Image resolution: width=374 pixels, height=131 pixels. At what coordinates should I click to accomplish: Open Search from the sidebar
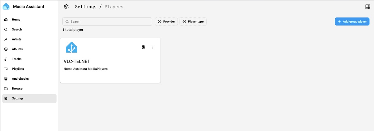(x=17, y=30)
